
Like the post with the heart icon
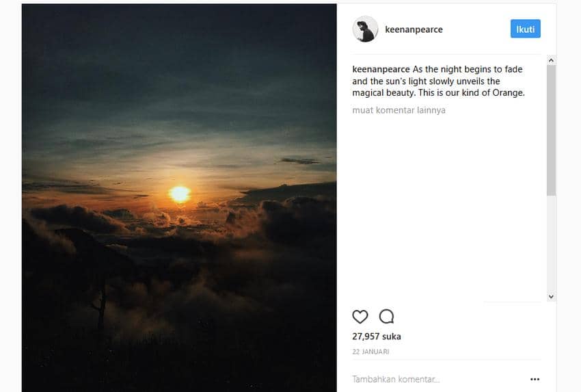pos(360,316)
